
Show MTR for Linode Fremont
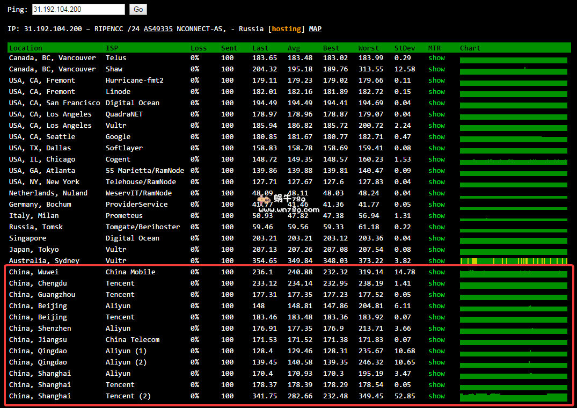[436, 91]
